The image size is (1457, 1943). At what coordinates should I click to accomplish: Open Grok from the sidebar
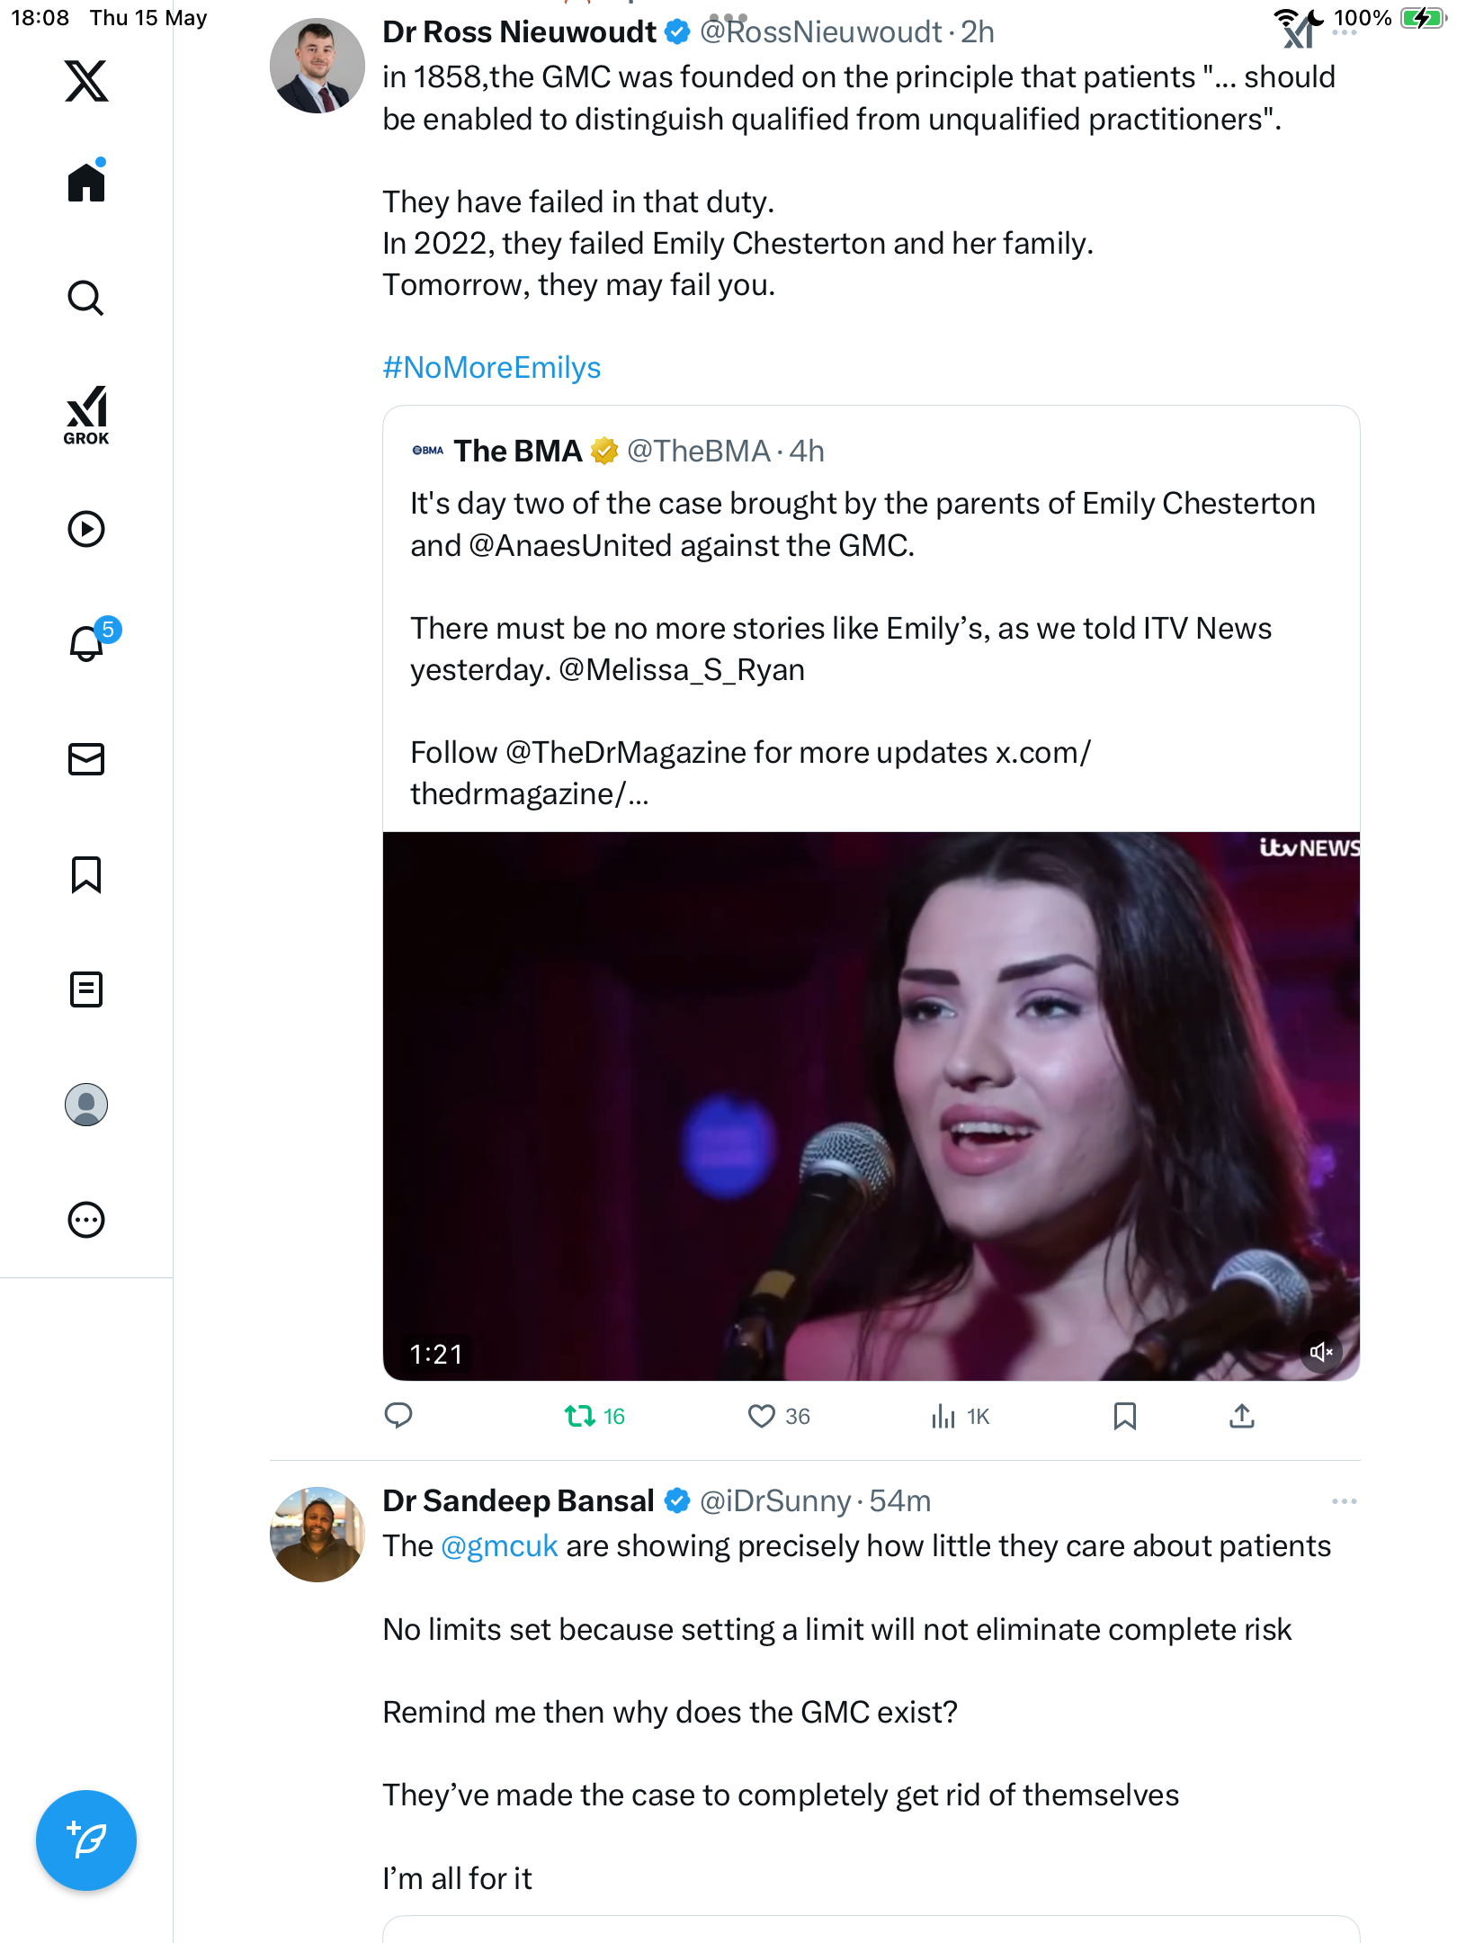[x=86, y=415]
